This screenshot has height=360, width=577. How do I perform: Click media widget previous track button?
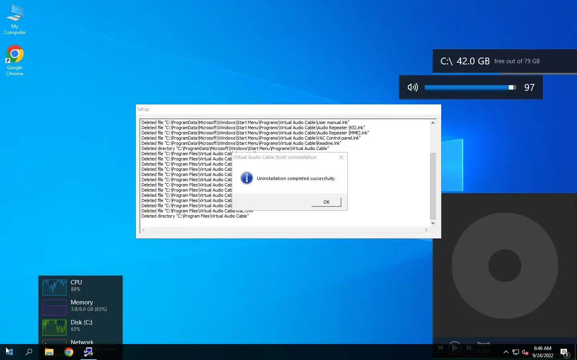coord(440,348)
